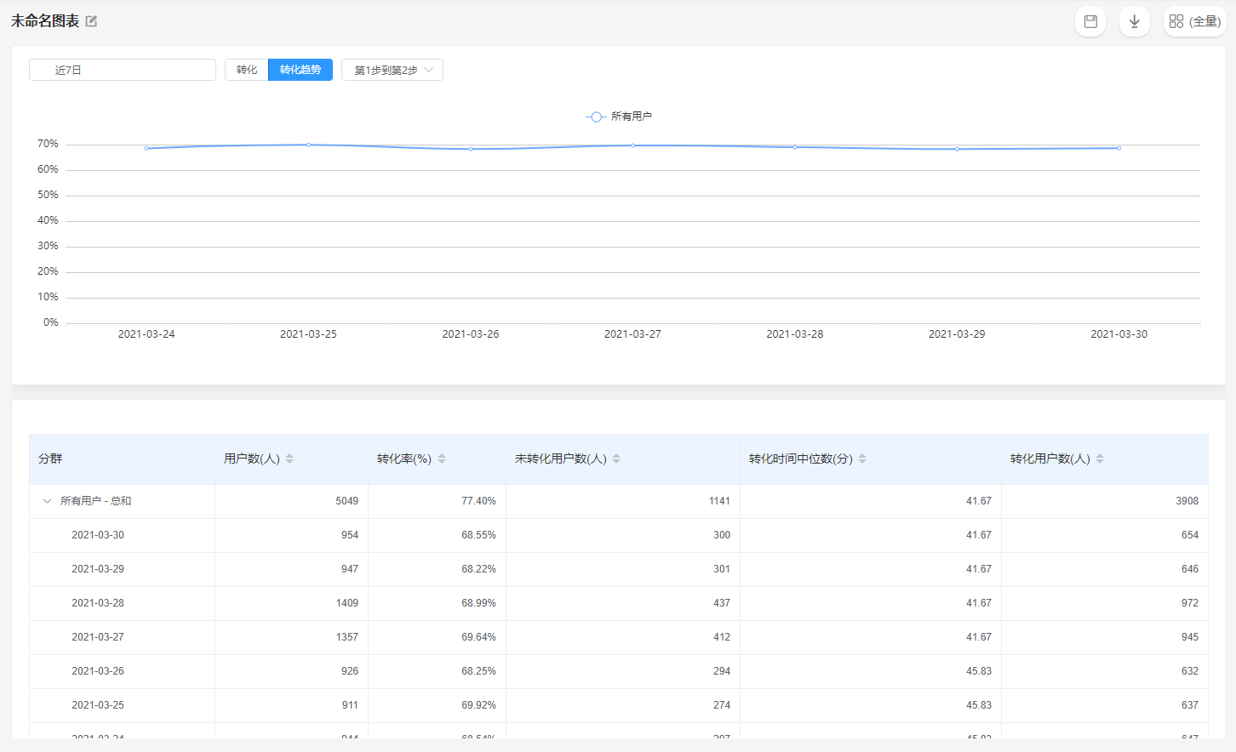Click converted users value 972
This screenshot has height=752, width=1236.
pyautogui.click(x=1190, y=603)
